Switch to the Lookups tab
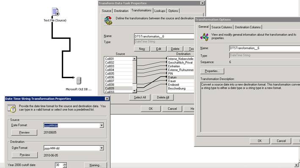 click(160, 11)
